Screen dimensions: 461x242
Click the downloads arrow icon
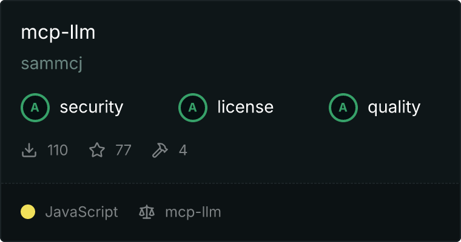click(29, 150)
